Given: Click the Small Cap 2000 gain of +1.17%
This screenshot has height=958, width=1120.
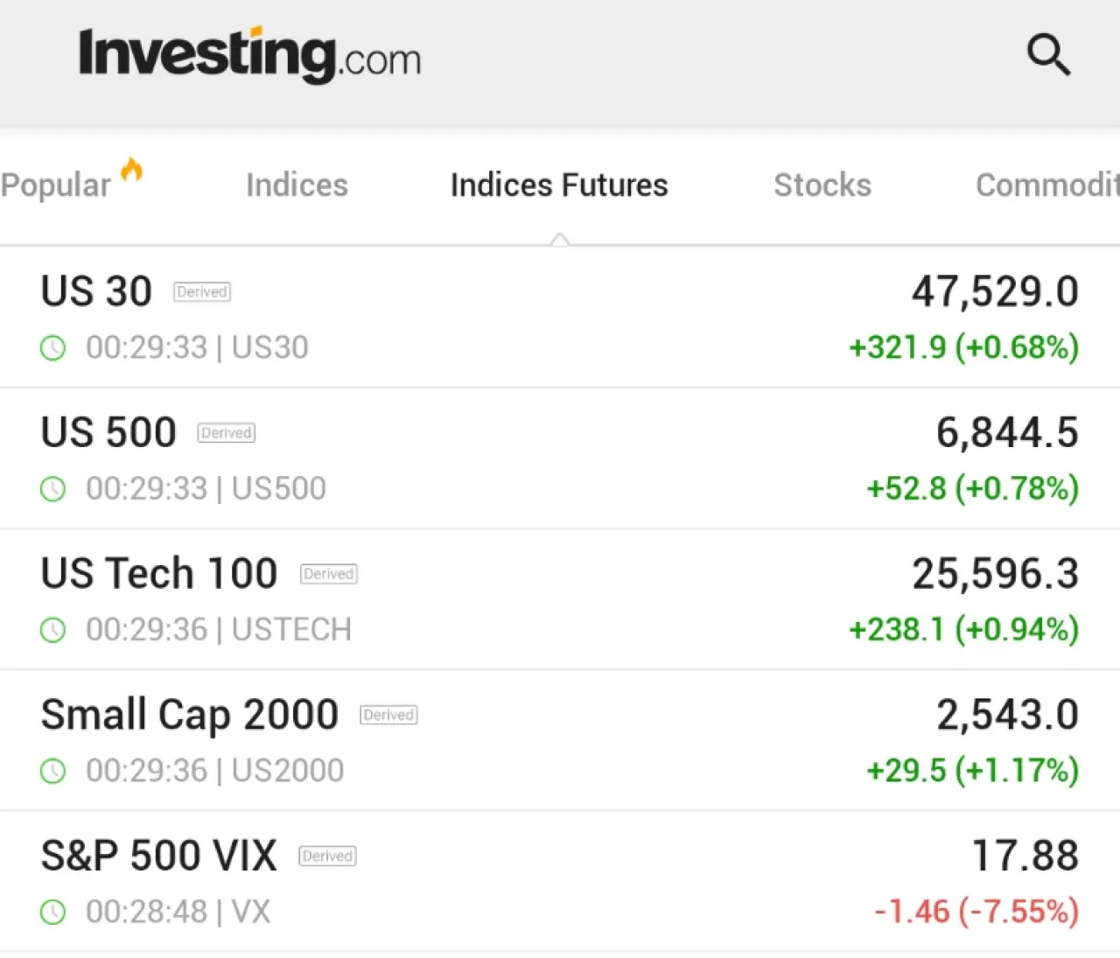Looking at the screenshot, I should [971, 771].
